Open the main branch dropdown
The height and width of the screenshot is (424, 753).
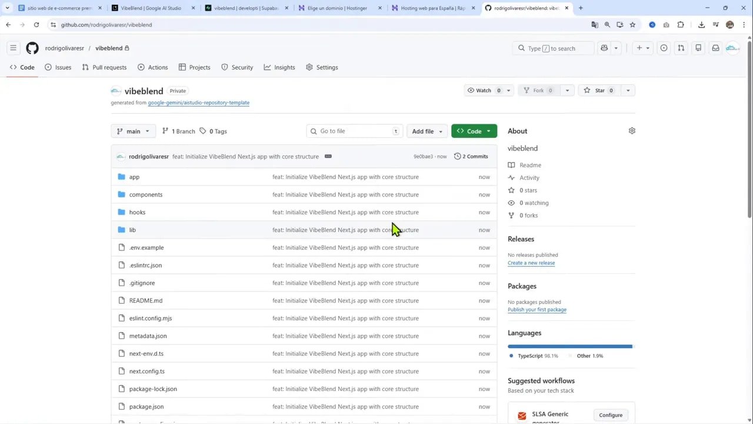point(133,131)
